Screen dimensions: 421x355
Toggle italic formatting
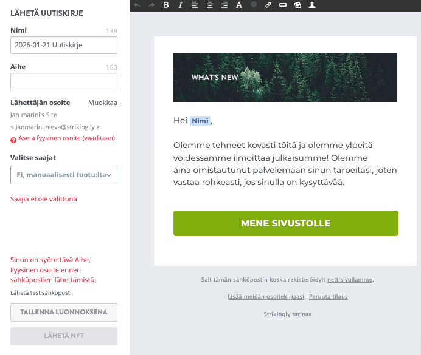click(x=181, y=5)
